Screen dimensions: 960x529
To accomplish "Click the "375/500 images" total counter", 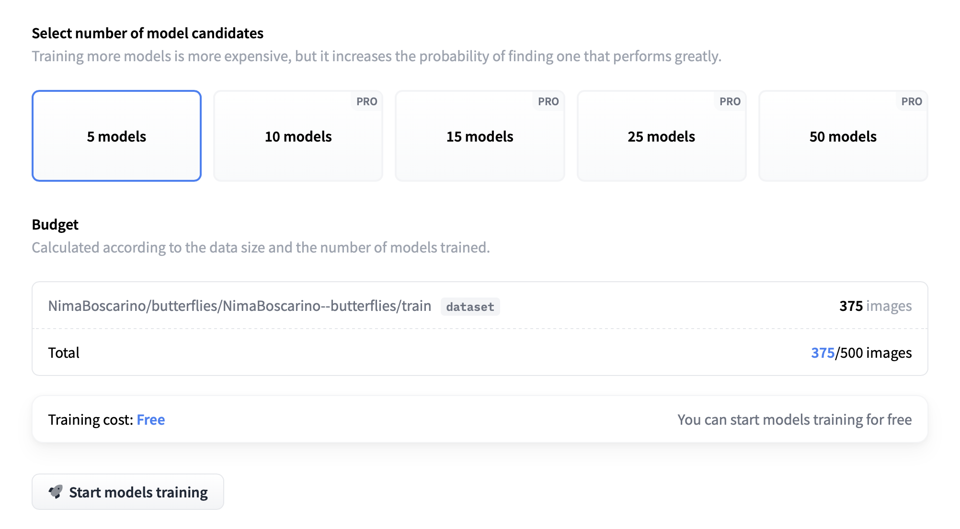I will [861, 353].
